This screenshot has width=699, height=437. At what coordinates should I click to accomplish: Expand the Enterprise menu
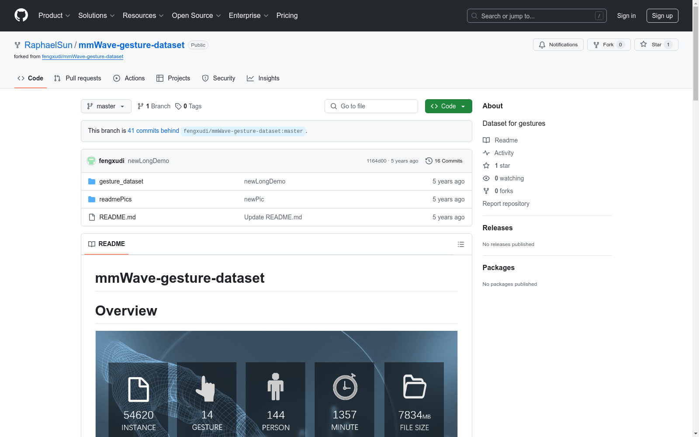(249, 16)
